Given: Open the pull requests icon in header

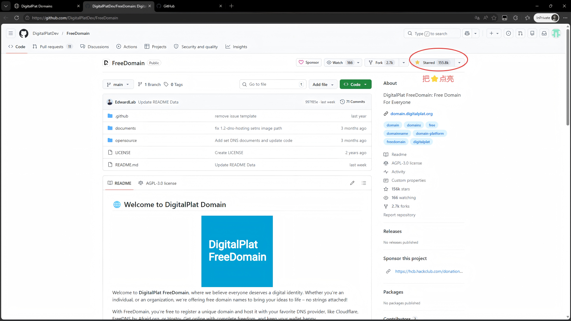Looking at the screenshot, I should pos(520,33).
